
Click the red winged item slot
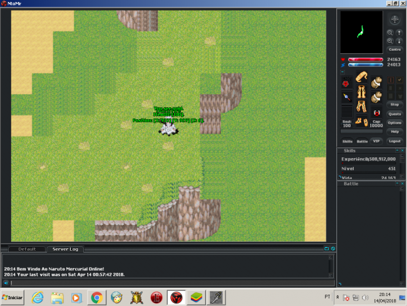tap(376, 113)
